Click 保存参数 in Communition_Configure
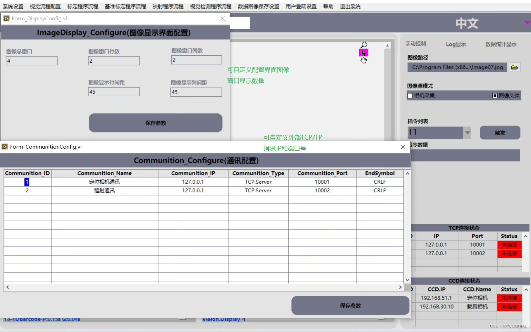 pos(350,306)
